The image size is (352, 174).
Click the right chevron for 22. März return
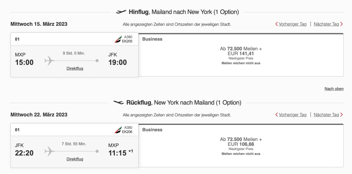[341, 115]
